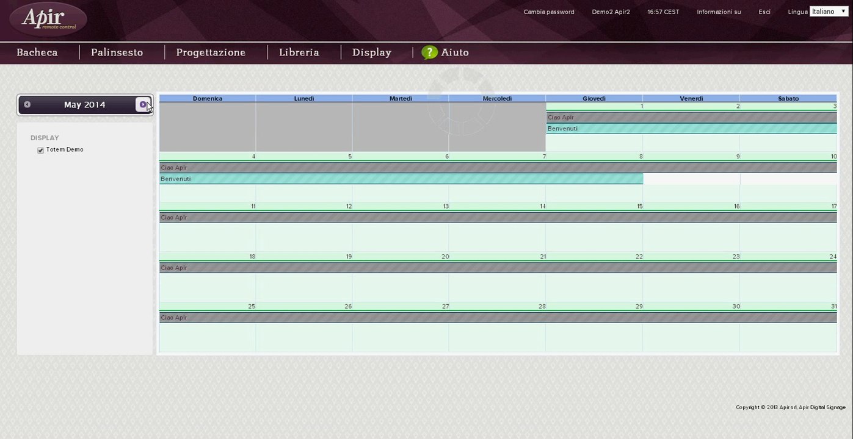Click the Venerdì column header

tap(691, 98)
